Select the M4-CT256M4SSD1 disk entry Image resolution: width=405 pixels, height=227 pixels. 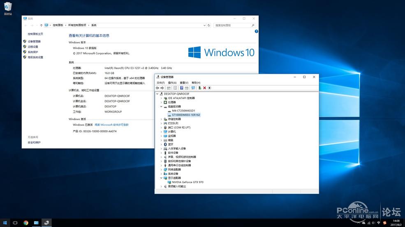coord(184,111)
